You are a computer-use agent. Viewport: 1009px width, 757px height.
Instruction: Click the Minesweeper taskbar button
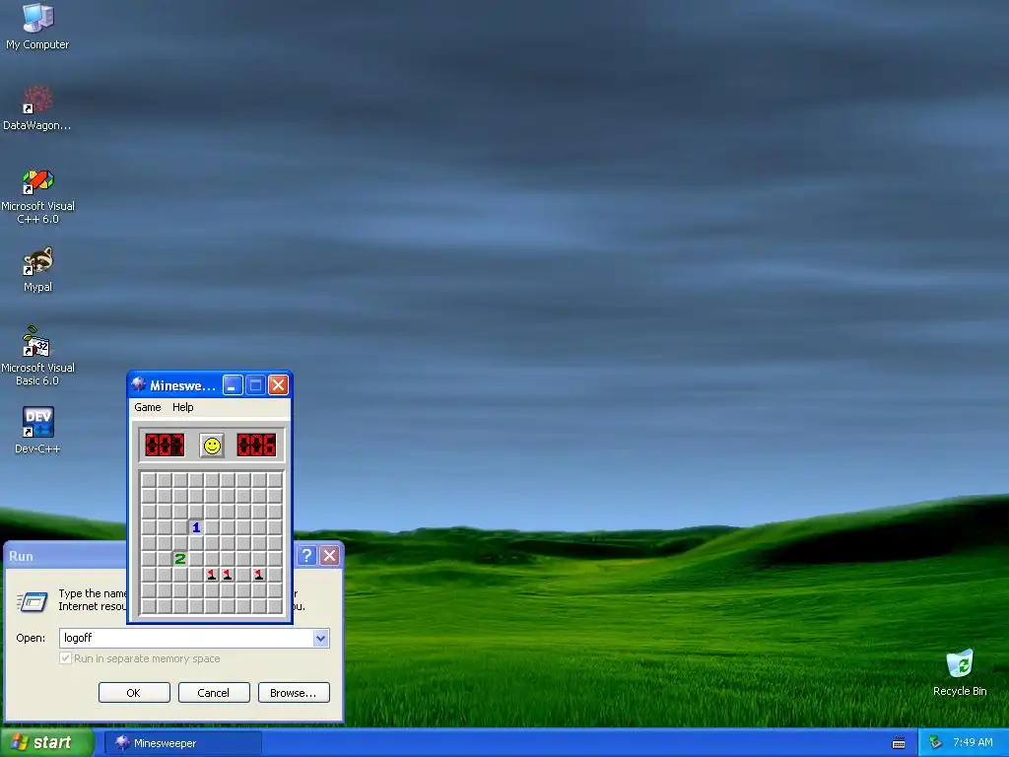pos(182,743)
